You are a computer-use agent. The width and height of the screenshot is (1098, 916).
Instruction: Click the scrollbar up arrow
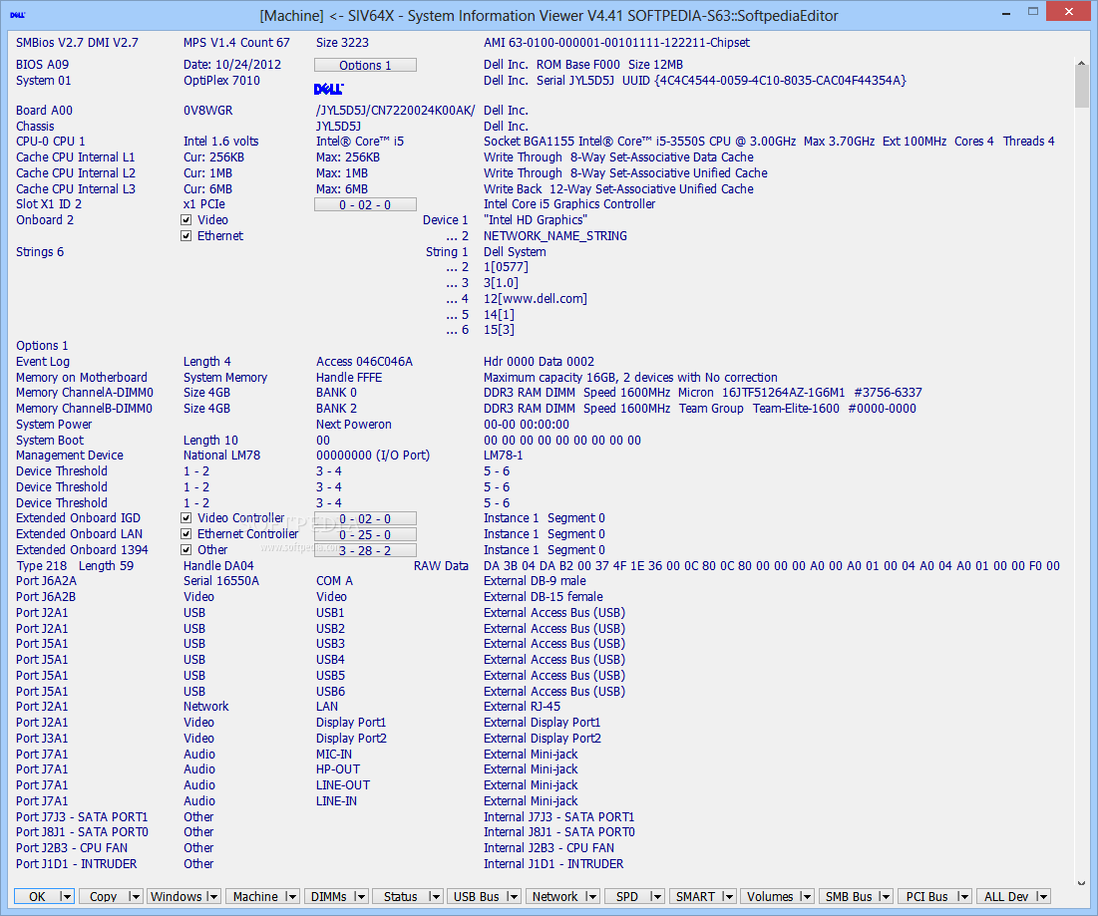1081,64
